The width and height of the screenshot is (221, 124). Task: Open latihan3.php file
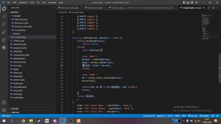[19, 80]
